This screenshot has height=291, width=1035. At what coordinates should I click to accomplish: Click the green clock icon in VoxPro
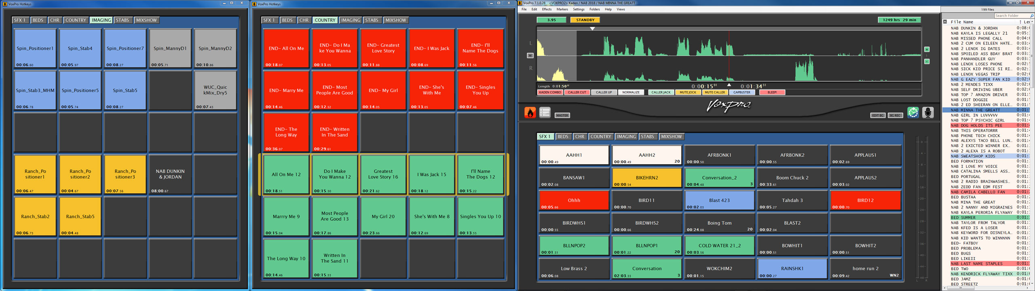click(x=913, y=112)
